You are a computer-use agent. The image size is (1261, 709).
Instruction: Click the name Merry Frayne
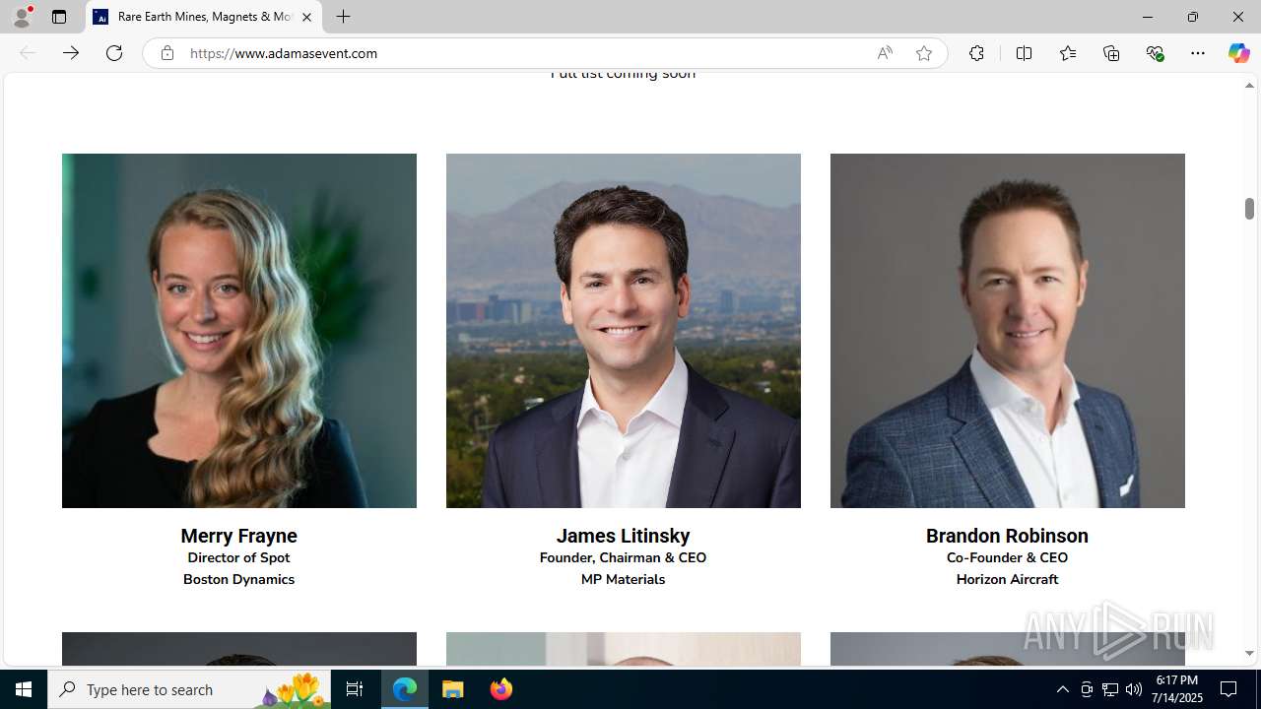tap(238, 536)
